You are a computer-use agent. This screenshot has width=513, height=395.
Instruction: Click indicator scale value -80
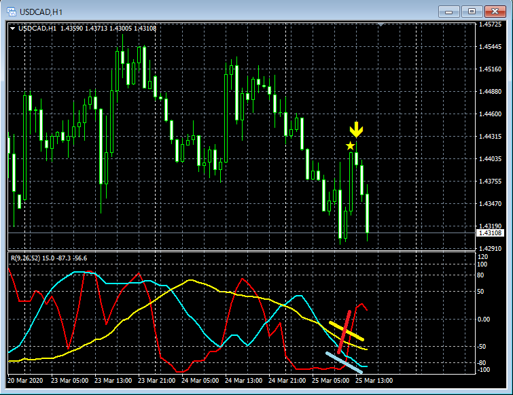pos(481,362)
